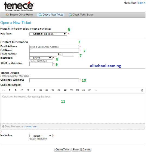Image resolution: width=148 pixels, height=155 pixels.
Task: Insert ordered numbered list in editor
Action: (x=47, y=90)
